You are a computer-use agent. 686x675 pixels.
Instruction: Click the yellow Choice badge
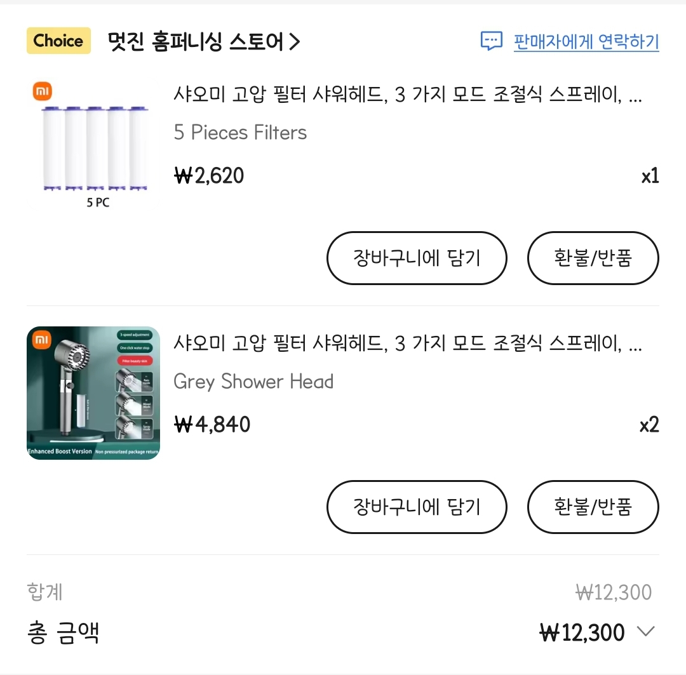click(58, 41)
